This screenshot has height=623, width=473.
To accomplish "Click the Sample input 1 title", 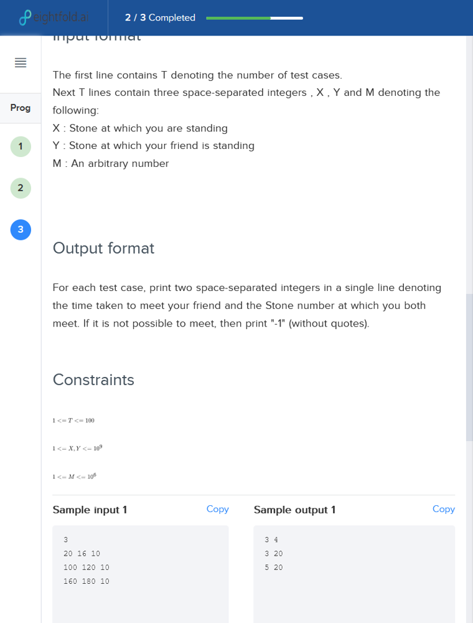I will 90,510.
